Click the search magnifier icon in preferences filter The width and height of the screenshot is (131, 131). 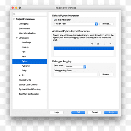pos(15,14)
